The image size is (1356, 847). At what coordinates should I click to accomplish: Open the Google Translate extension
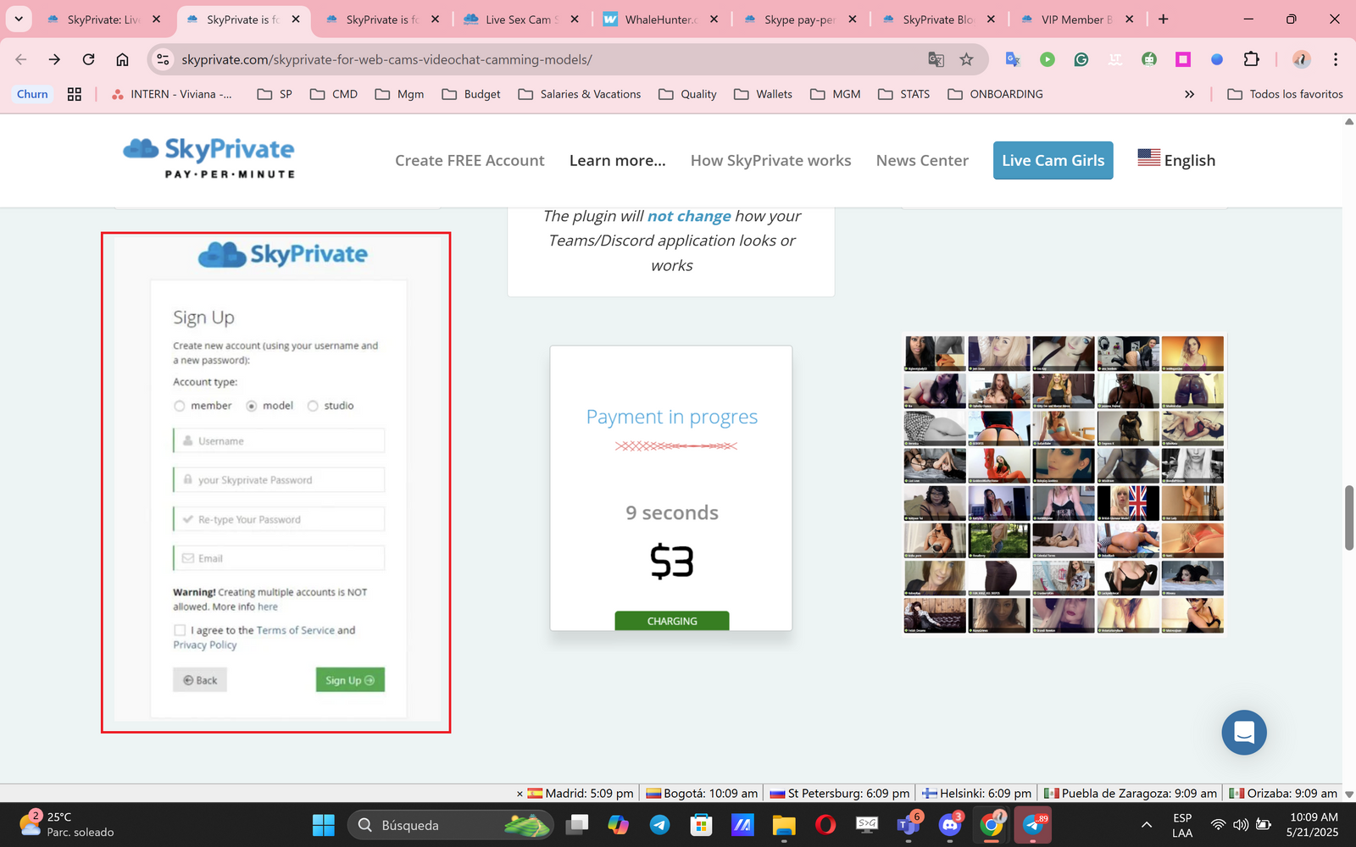click(1013, 59)
